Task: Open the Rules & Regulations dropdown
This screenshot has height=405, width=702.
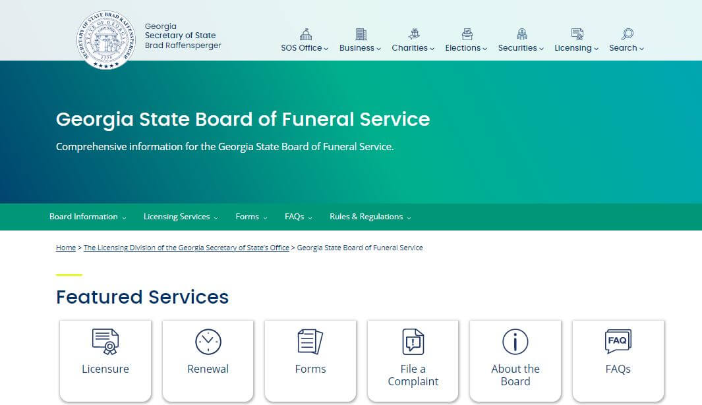Action: click(x=370, y=217)
